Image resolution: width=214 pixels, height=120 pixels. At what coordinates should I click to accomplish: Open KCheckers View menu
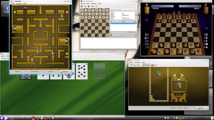tap(88, 3)
